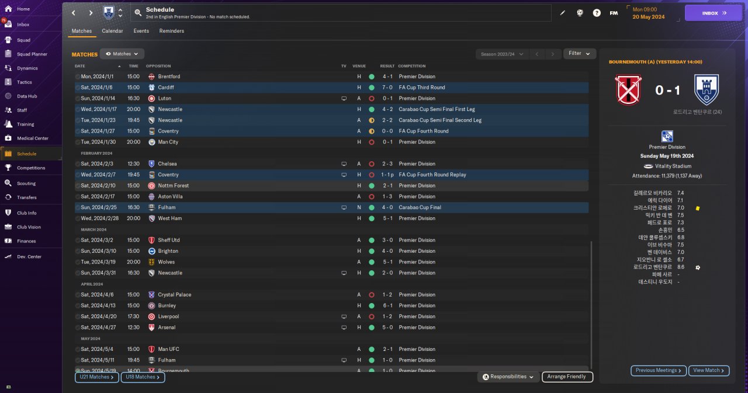Screen dimensions: 748x393
Task: Open Dev. Center sidebar icon
Action: (x=8, y=257)
